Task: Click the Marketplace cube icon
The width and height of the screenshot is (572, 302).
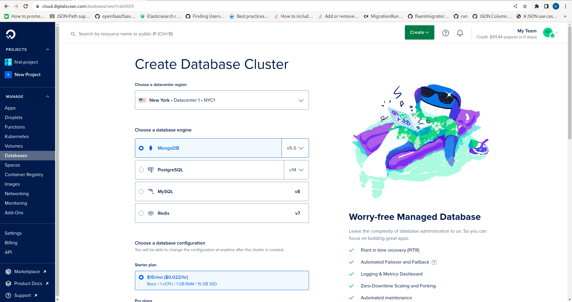Action: pyautogui.click(x=8, y=272)
